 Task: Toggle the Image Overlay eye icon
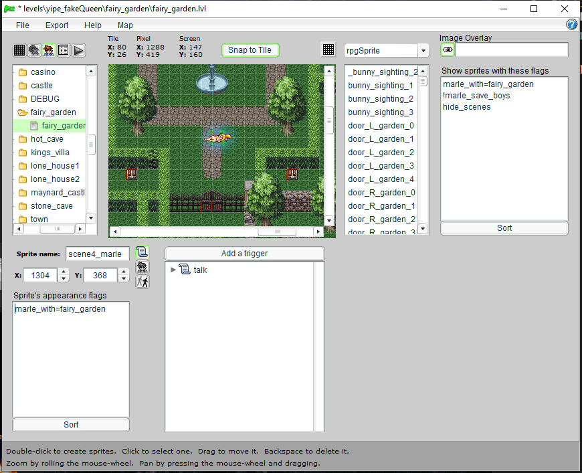[448, 50]
